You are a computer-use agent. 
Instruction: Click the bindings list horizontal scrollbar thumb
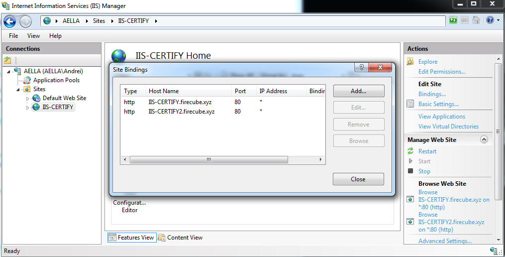208,159
